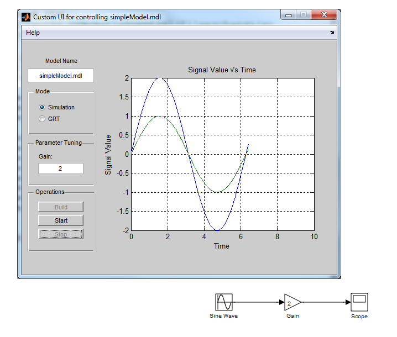
Task: Open the Scope block
Action: point(359,302)
